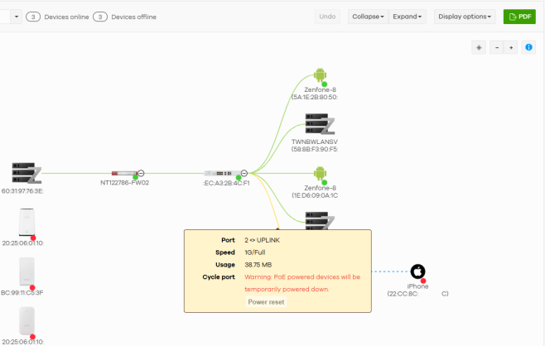
Task: Select the server icon labeled 60:31:97:76:3E
Action: (27, 173)
